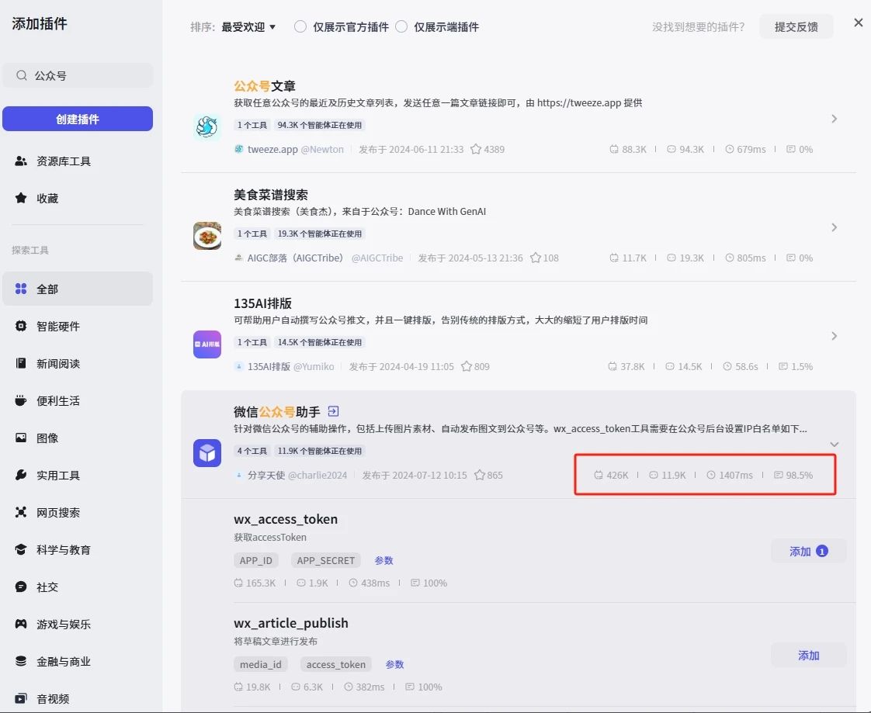Viewport: 871px width, 713px height.
Task: Click the 实用工具 wrench icon
Action: tap(21, 475)
